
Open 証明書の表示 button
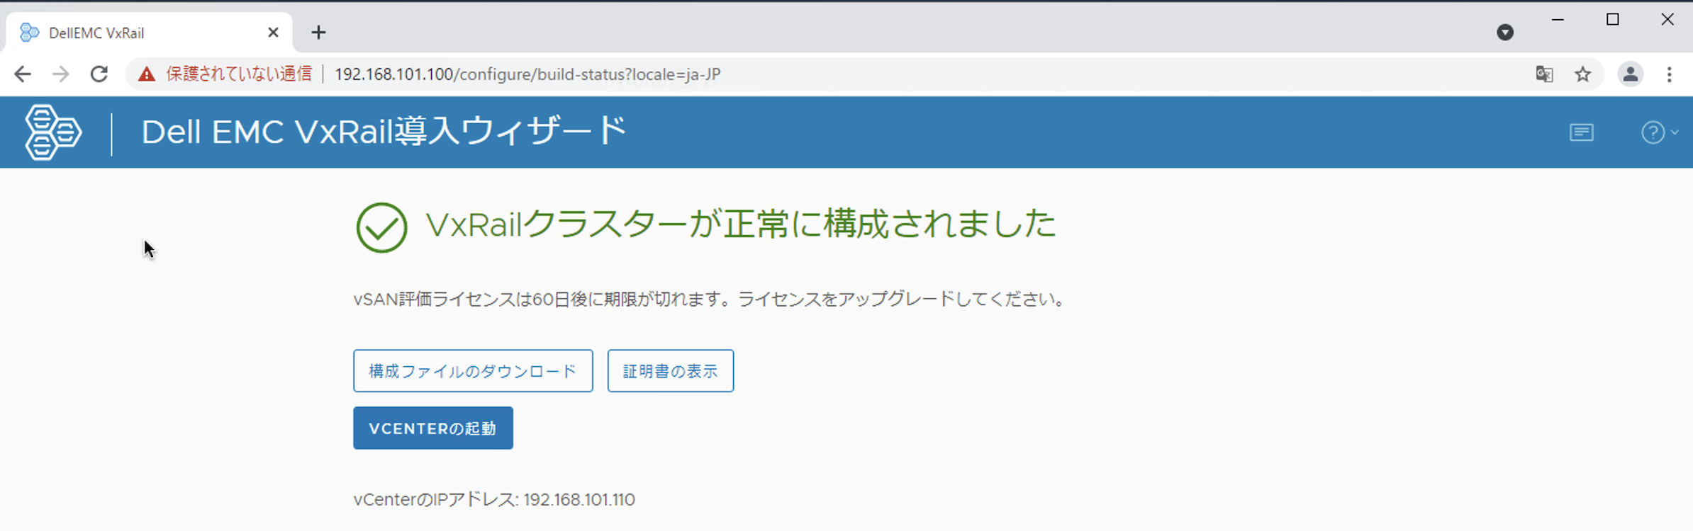coord(670,371)
